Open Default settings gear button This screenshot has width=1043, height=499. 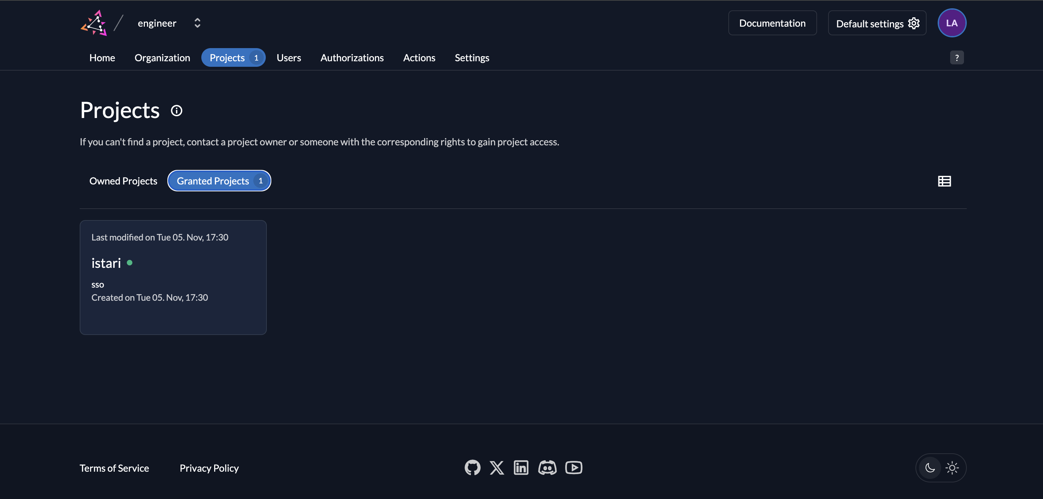(877, 23)
